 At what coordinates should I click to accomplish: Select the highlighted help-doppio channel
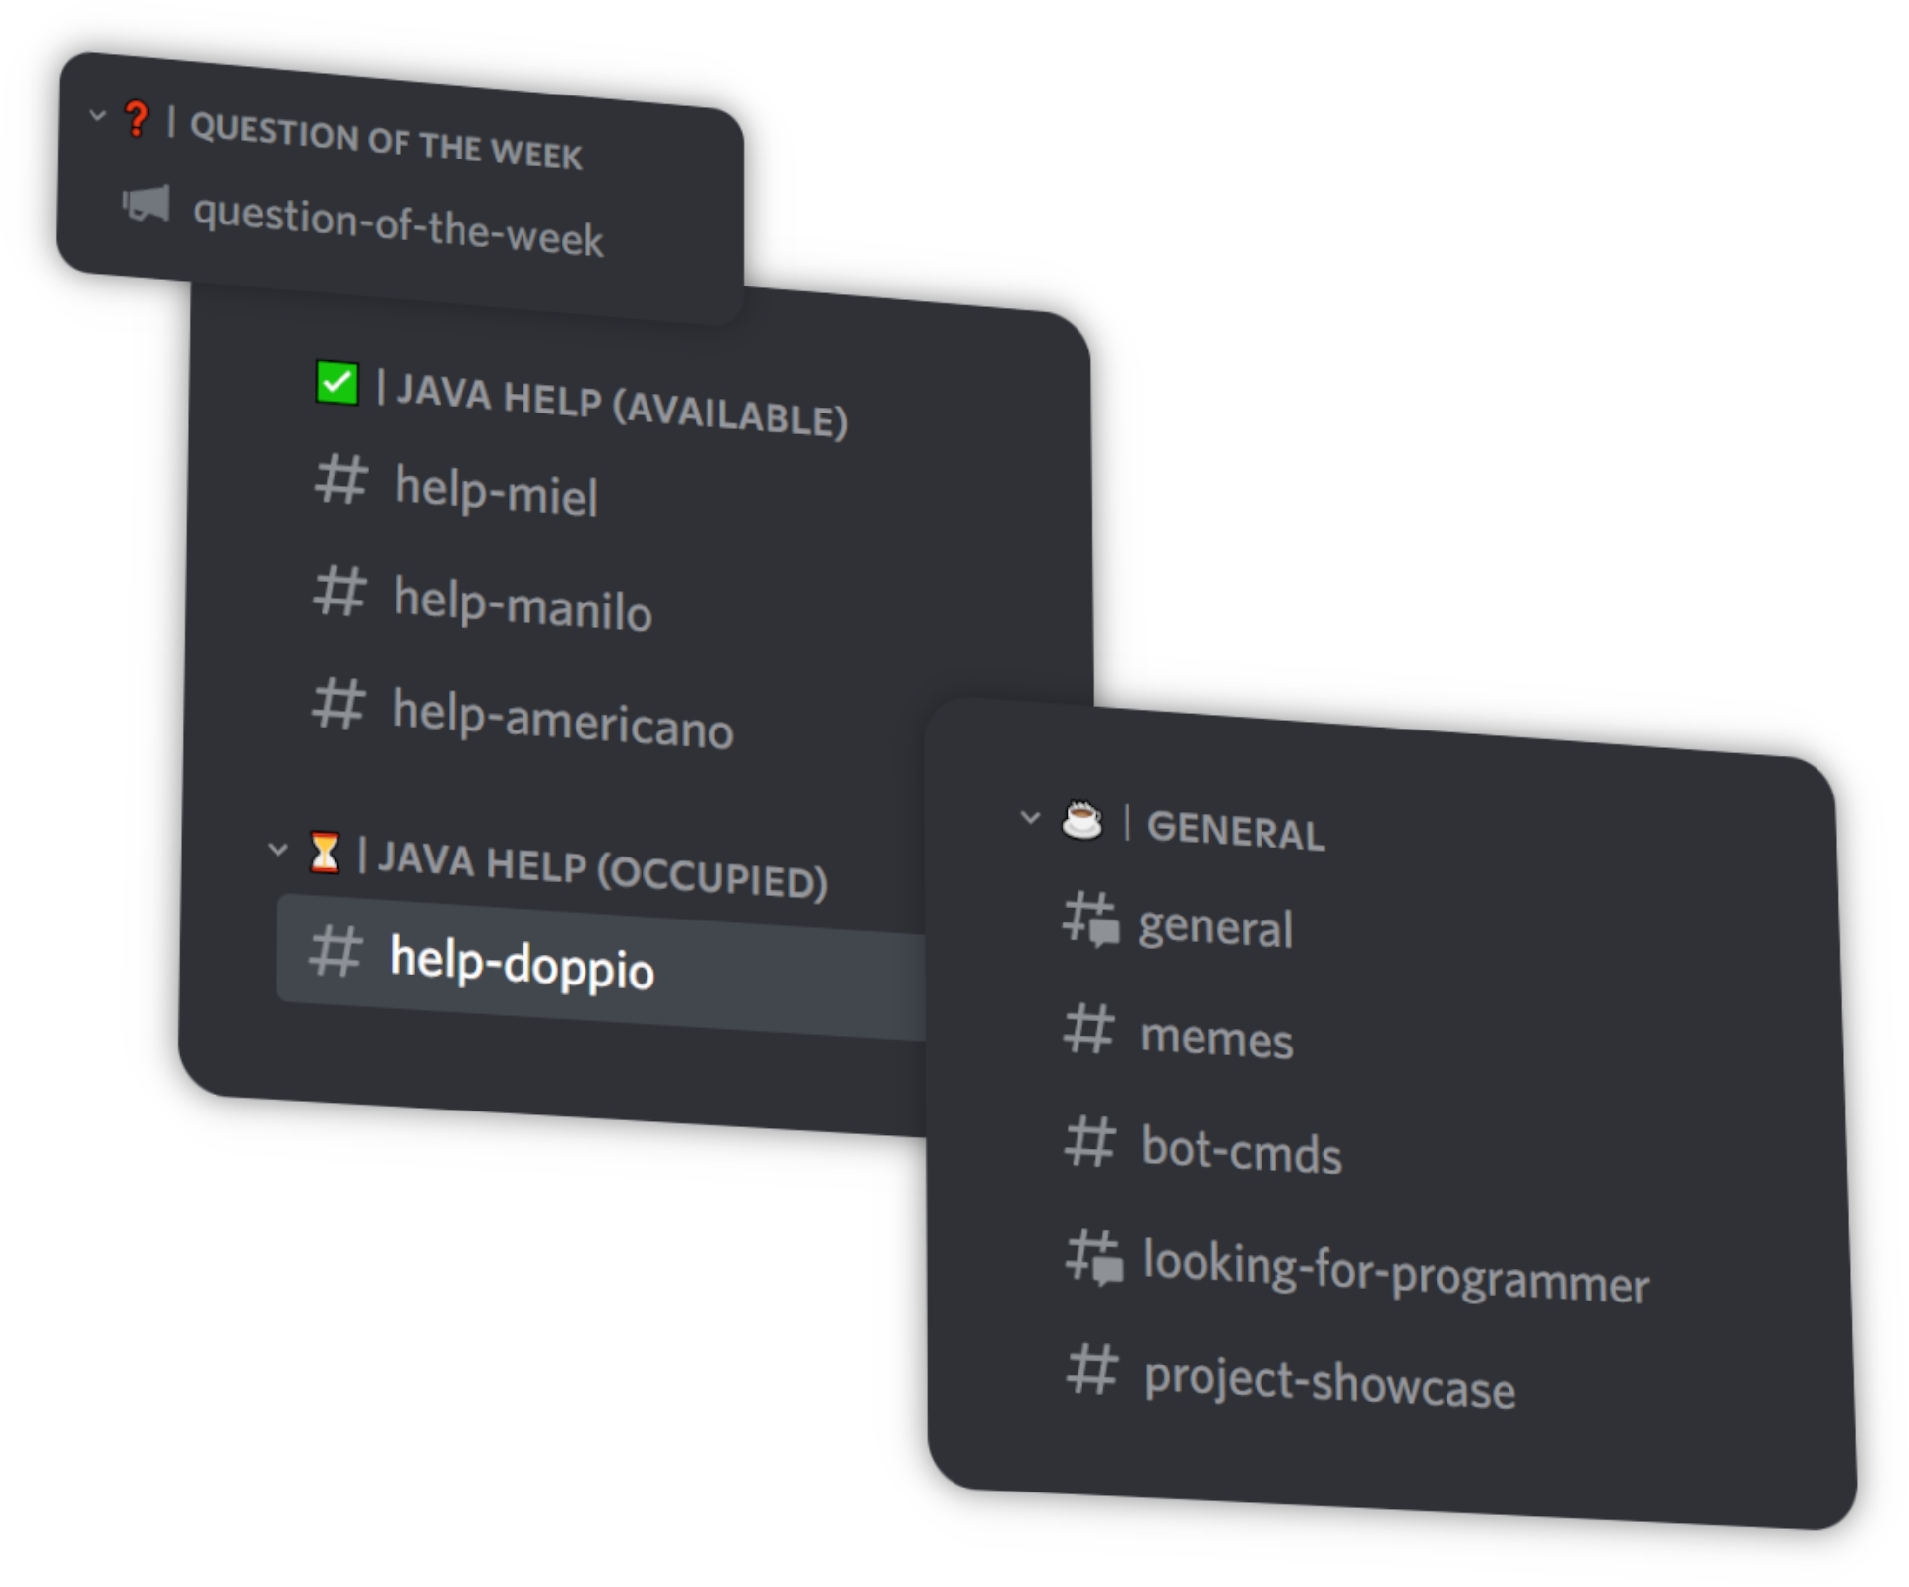[522, 964]
